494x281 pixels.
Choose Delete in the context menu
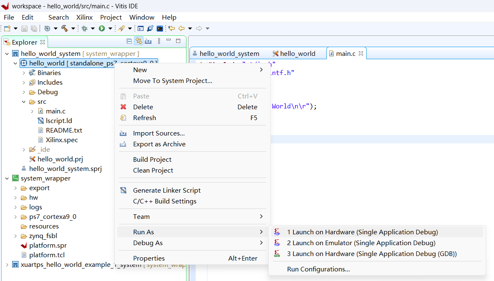[192, 107]
